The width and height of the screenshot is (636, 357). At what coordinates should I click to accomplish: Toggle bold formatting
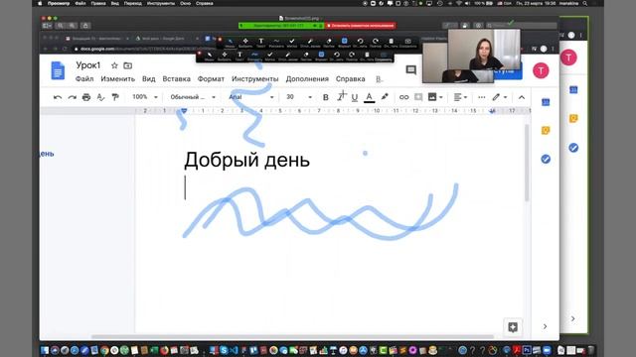coord(325,97)
